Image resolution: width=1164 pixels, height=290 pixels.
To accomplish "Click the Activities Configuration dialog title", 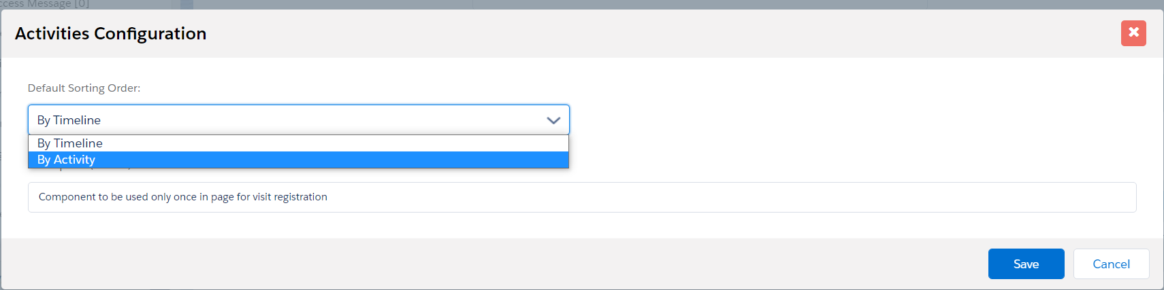I will click(111, 33).
